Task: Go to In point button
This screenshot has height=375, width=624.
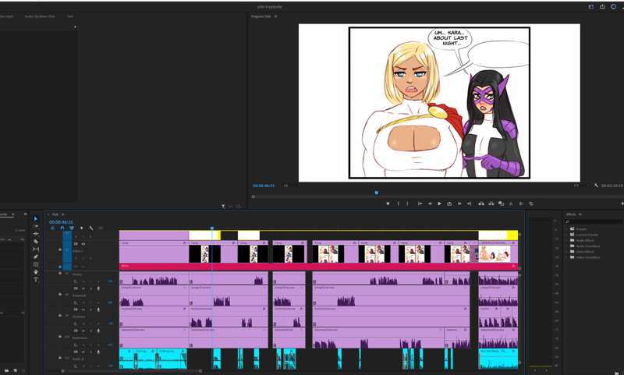Action: pos(420,203)
